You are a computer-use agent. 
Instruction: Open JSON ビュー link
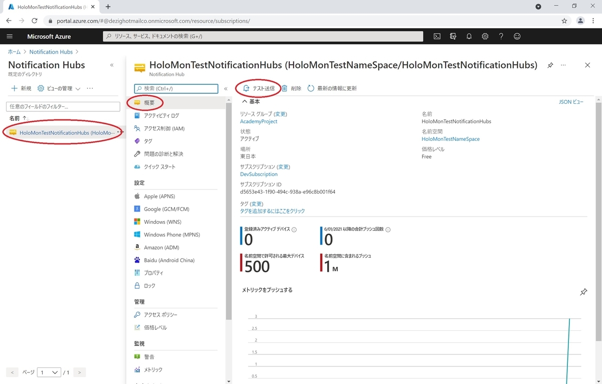(571, 102)
